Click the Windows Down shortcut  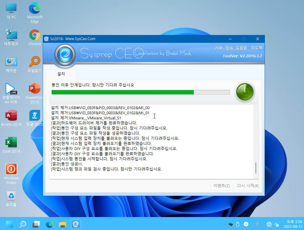[11, 174]
